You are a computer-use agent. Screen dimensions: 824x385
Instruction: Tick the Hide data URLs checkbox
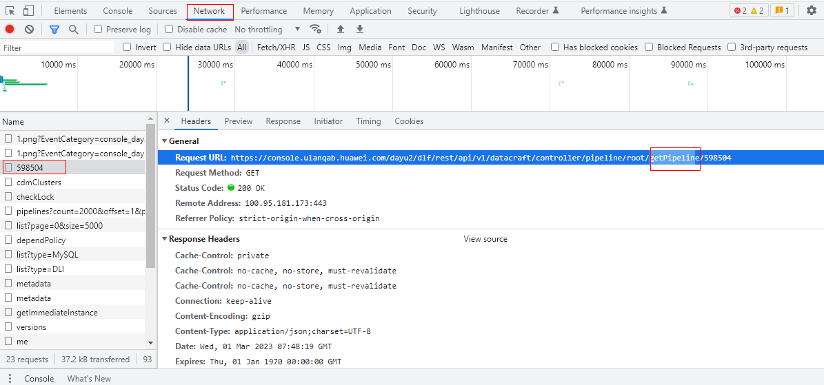point(167,48)
